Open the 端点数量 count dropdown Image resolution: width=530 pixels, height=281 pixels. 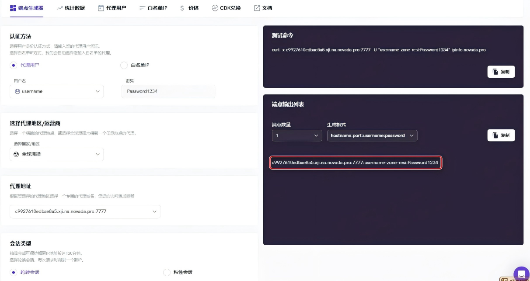click(x=297, y=135)
